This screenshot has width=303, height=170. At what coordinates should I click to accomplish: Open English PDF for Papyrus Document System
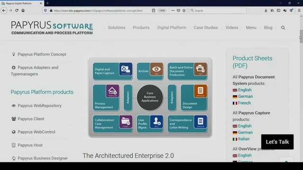[x=245, y=90]
